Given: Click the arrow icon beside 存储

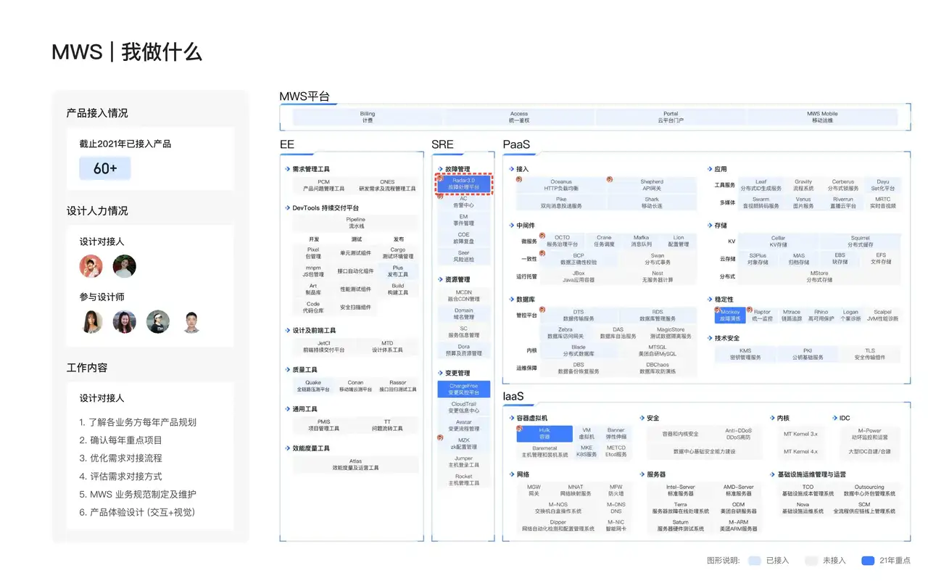Looking at the screenshot, I should click(709, 226).
